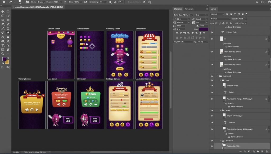The width and height of the screenshot is (271, 154).
Task: Hide the Share It text layer
Action: click(212, 122)
